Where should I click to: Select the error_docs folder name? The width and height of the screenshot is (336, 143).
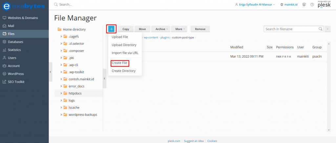click(x=76, y=86)
